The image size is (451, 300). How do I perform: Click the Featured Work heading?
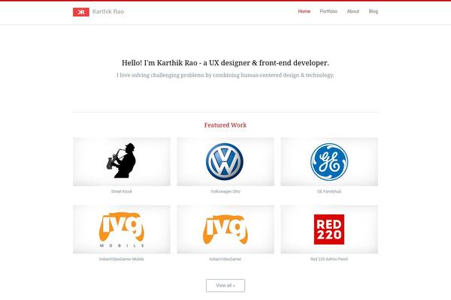(225, 125)
